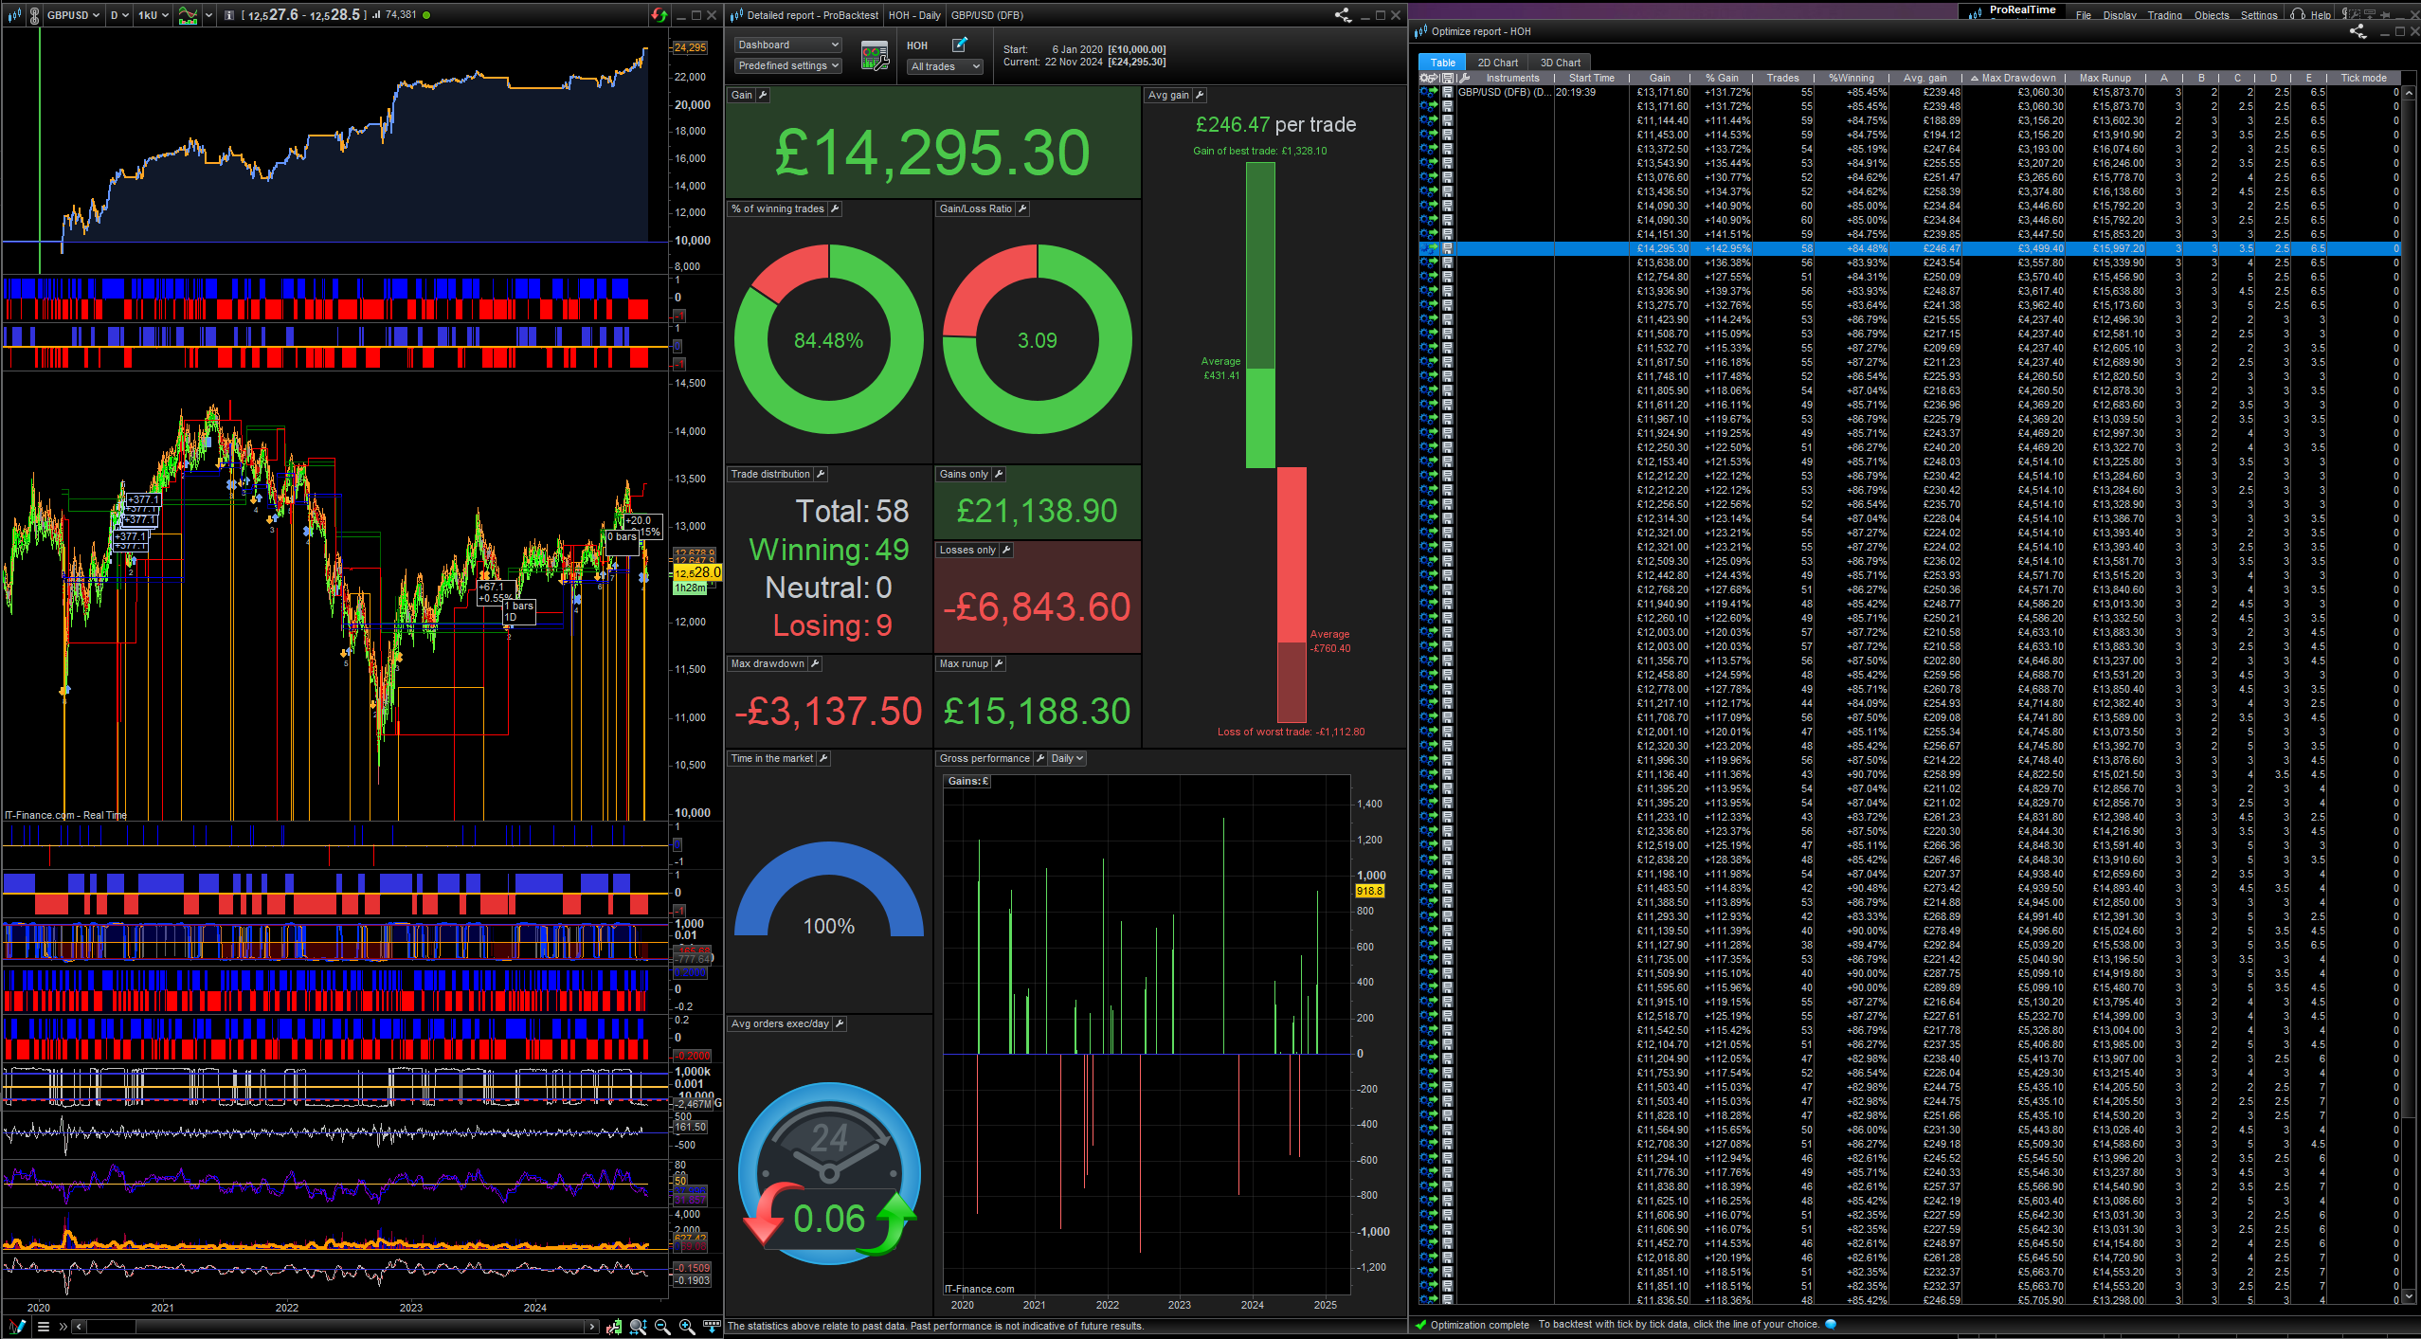Open the Trading menu
Viewport: 2421px width, 1339px height.
tap(2164, 15)
